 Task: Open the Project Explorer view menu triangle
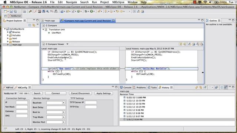click(38, 25)
